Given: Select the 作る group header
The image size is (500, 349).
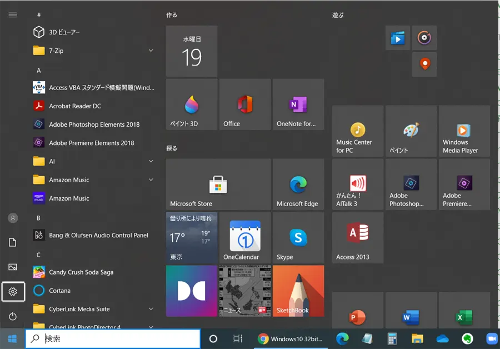Looking at the screenshot, I should click(x=172, y=14).
